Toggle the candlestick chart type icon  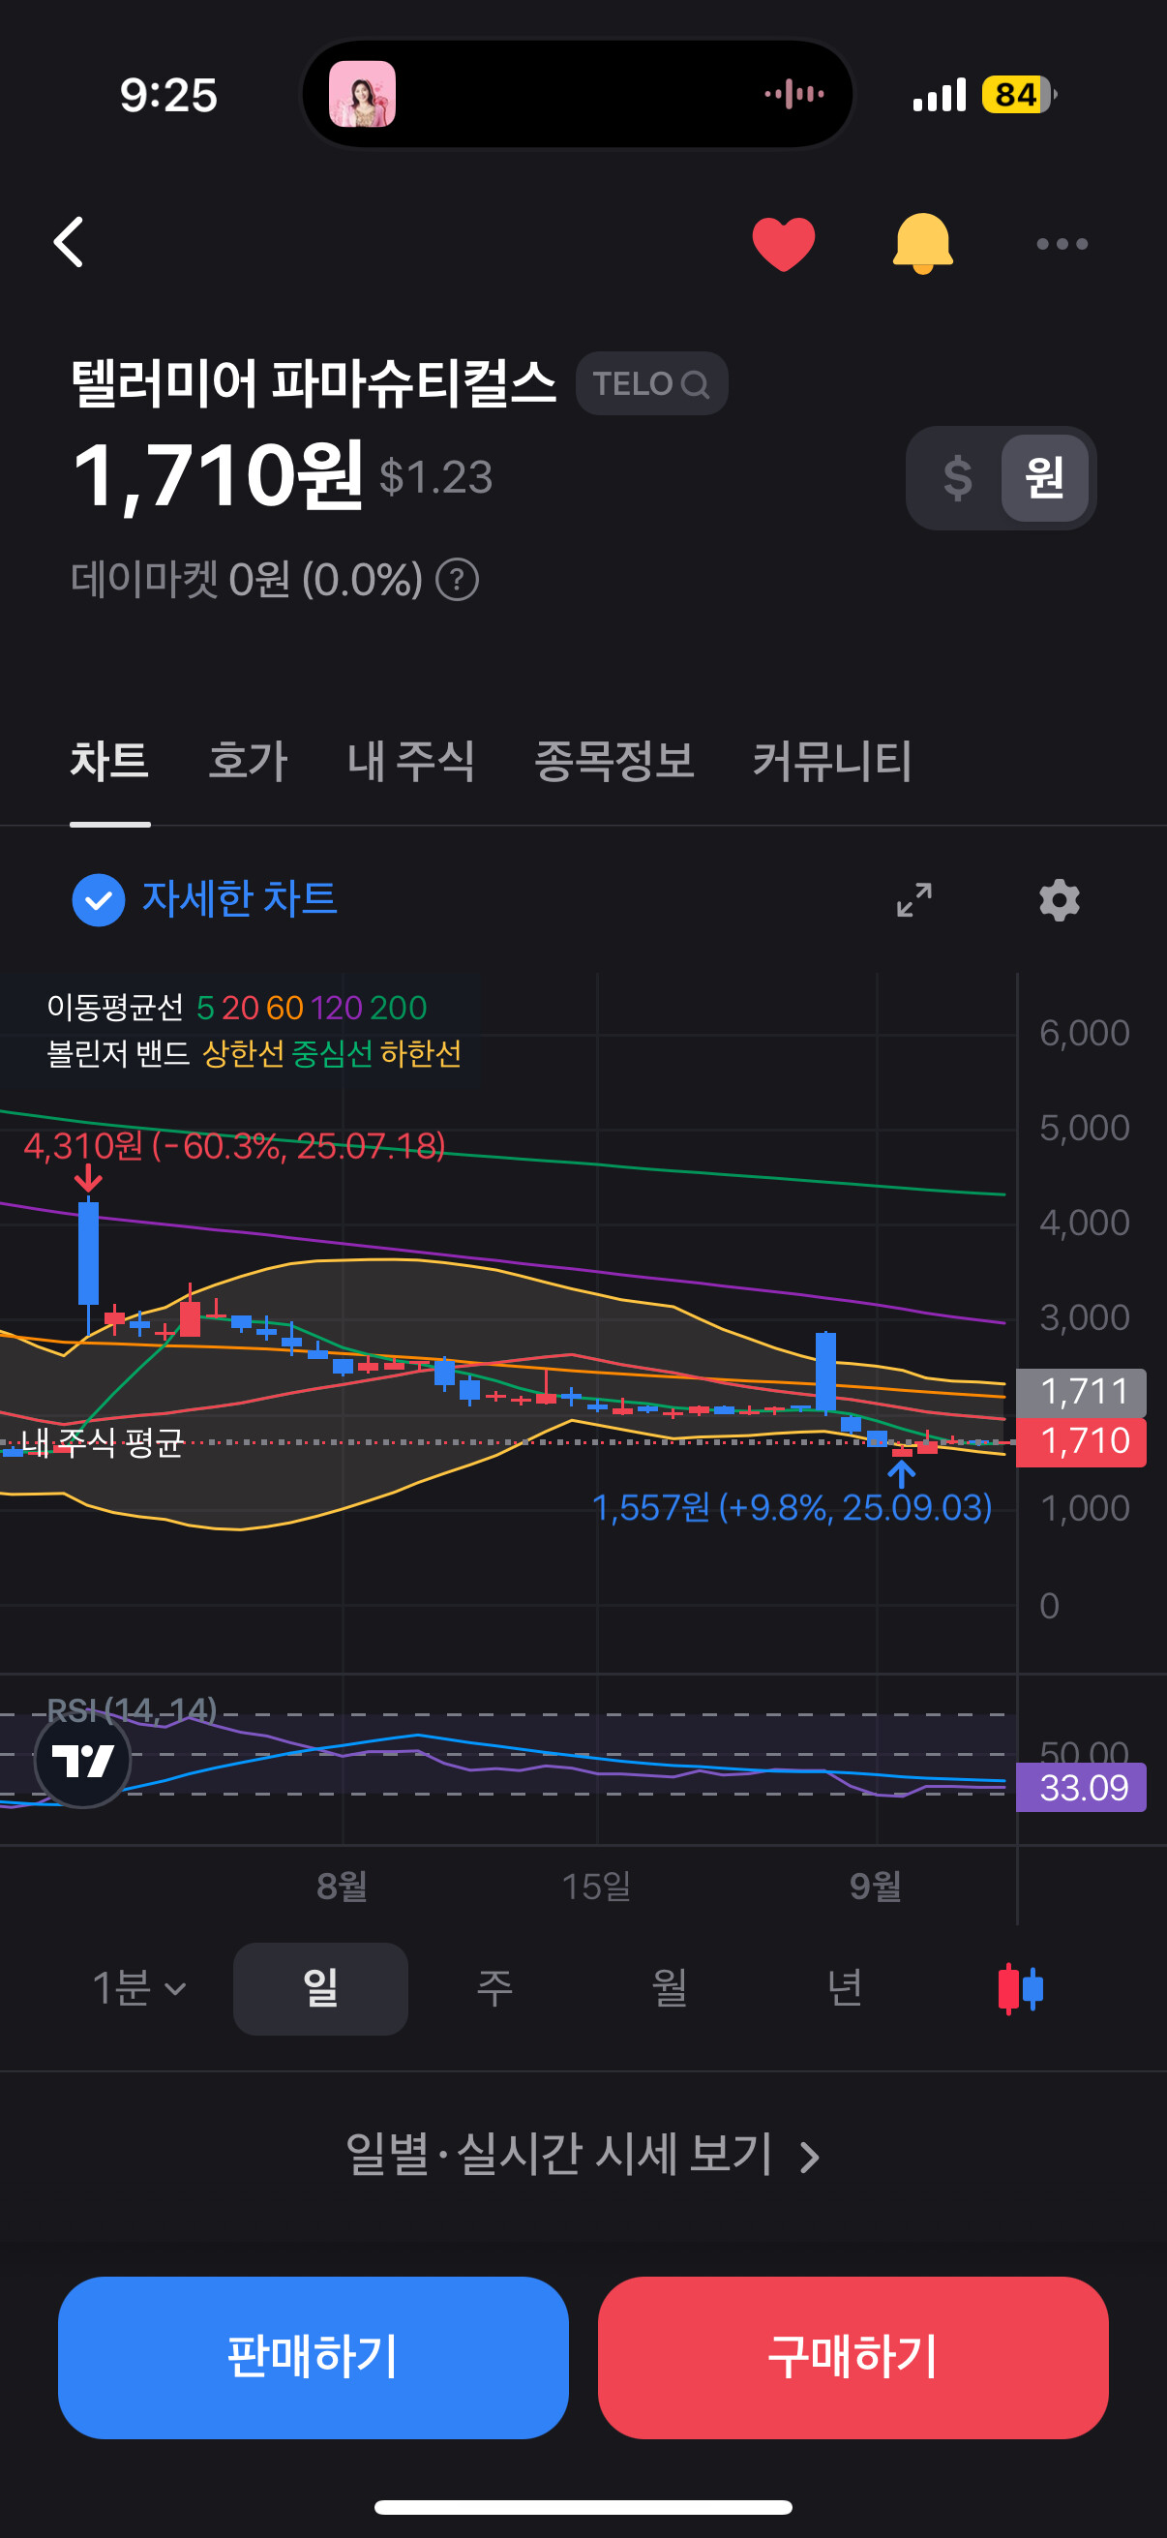(1019, 1988)
